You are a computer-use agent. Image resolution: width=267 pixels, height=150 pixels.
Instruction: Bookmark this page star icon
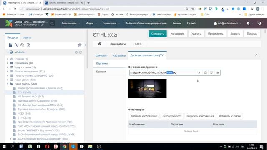coord(193,9)
